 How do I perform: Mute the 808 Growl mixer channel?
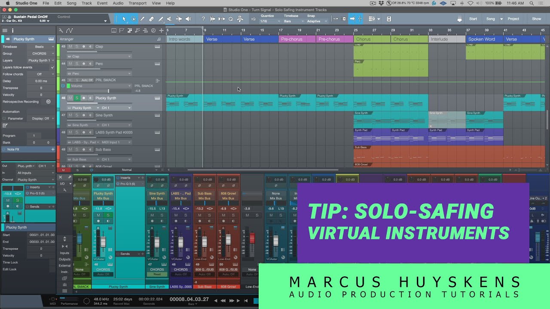click(223, 215)
